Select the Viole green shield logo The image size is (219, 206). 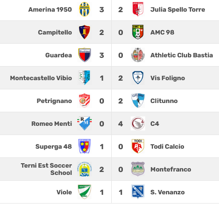coord(84,192)
